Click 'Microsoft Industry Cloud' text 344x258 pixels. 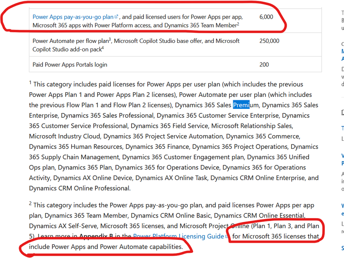pos(65,136)
